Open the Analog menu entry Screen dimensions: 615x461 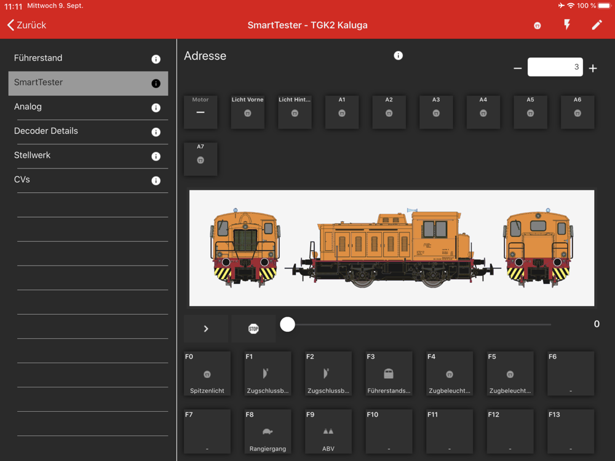[x=88, y=108]
